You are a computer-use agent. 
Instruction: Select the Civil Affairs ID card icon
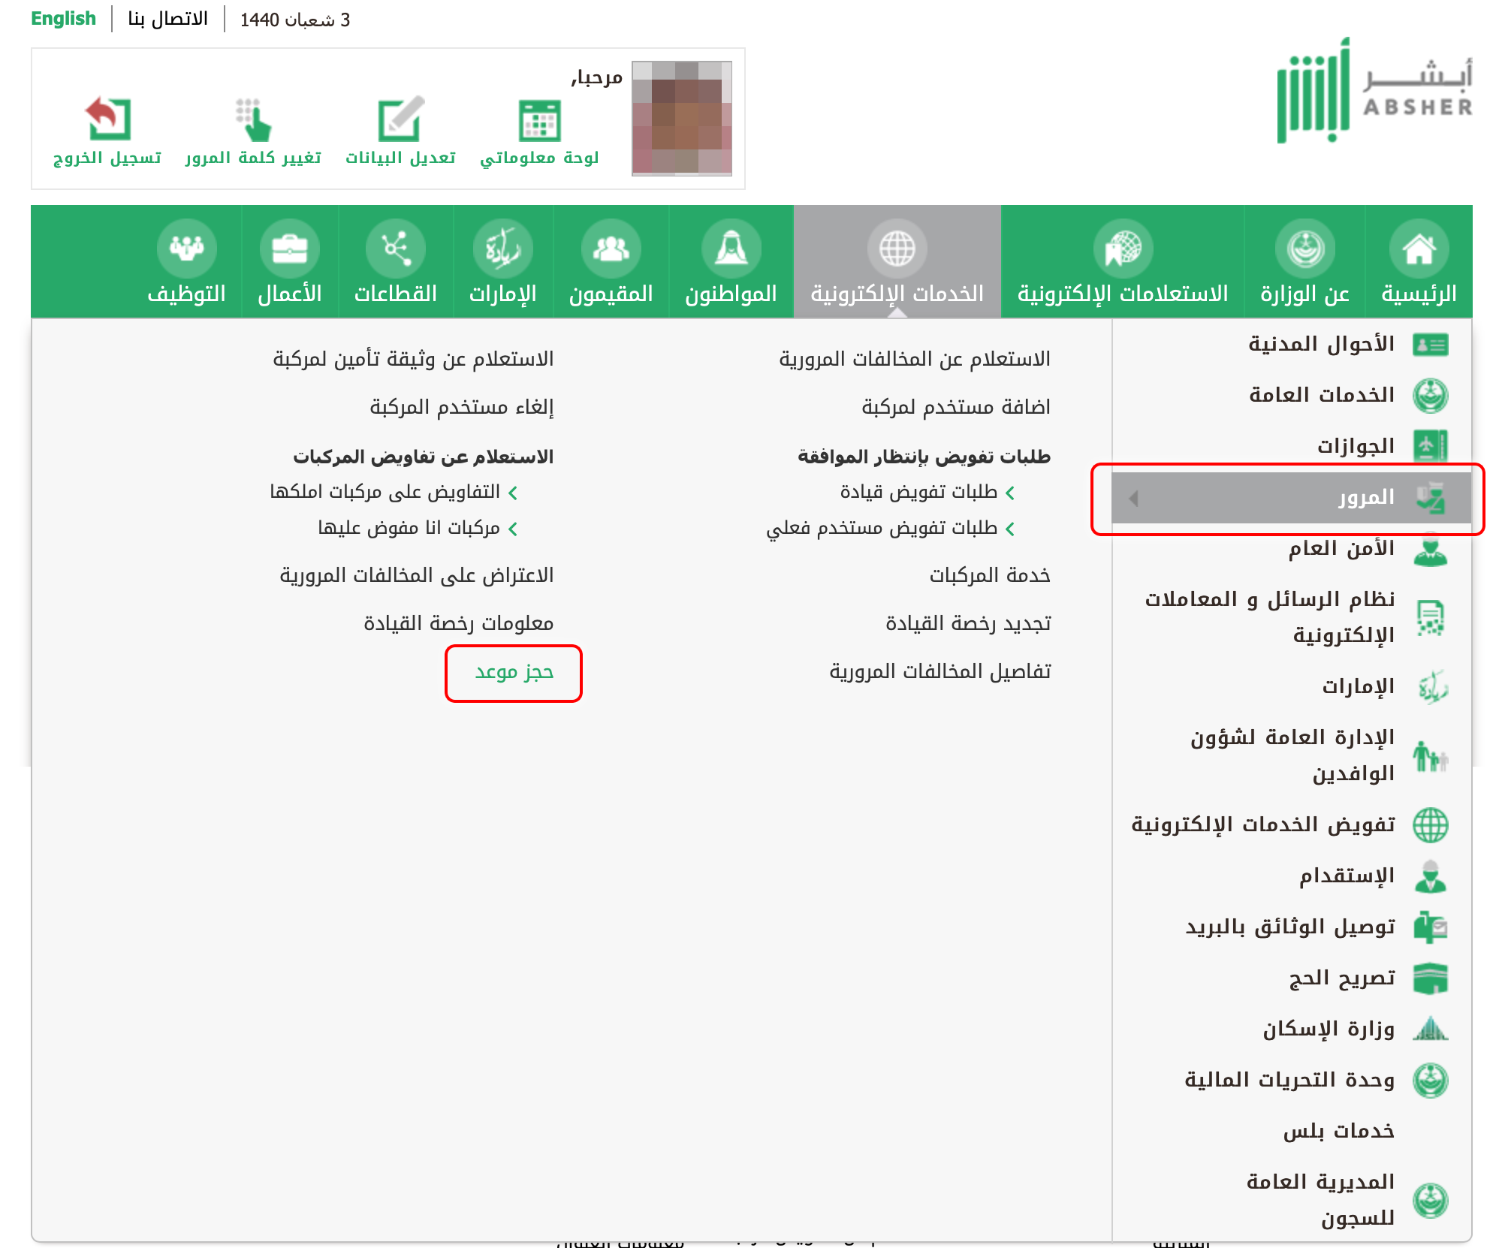(x=1430, y=345)
